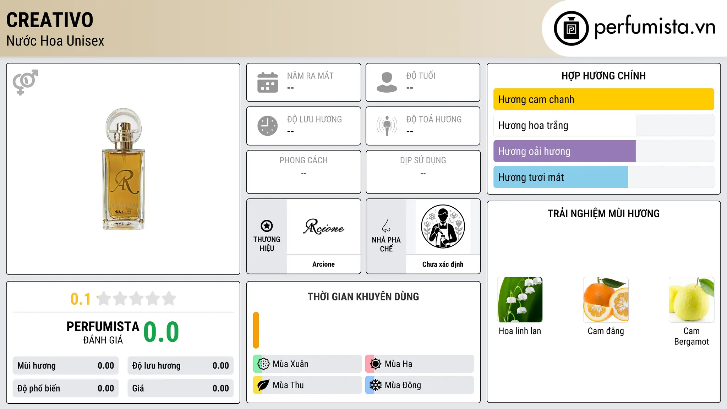The width and height of the screenshot is (727, 409).
Task: Click the leaf icon for Mùa Thu
Action: (x=263, y=385)
